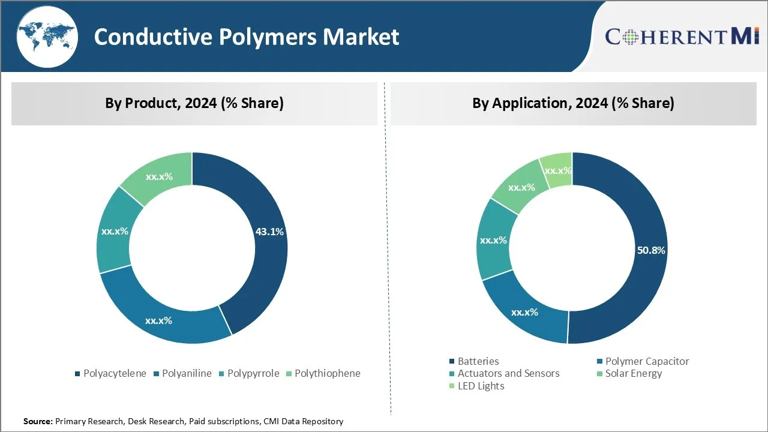This screenshot has width=768, height=432.
Task: Click the Actuators and Sensors legend color square
Action: point(452,374)
